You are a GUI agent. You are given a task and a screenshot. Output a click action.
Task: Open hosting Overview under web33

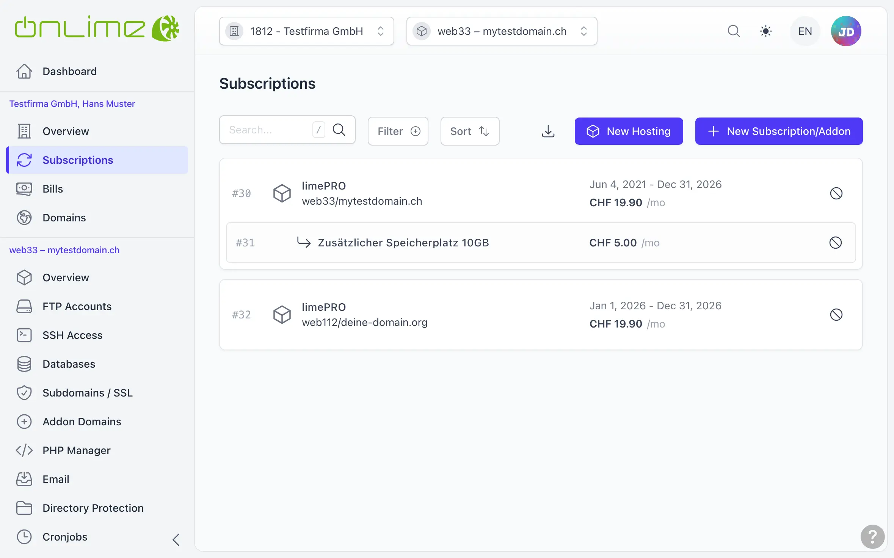pos(97,277)
